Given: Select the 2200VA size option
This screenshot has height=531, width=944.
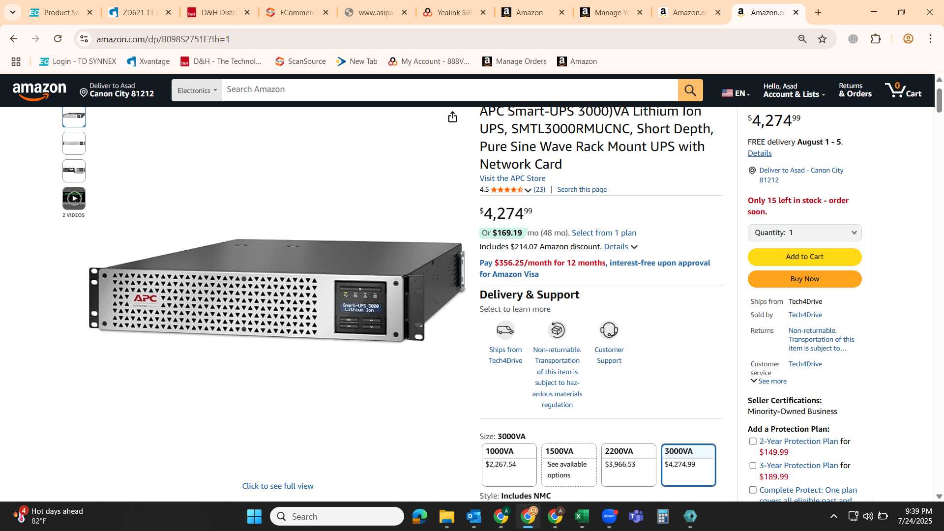Looking at the screenshot, I should (628, 465).
